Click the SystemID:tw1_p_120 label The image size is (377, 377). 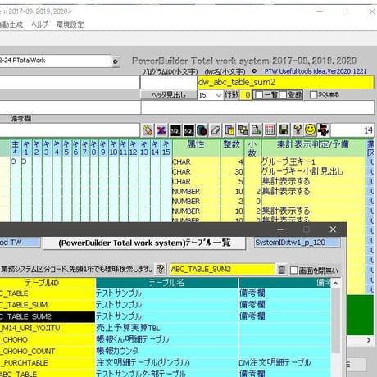(298, 243)
